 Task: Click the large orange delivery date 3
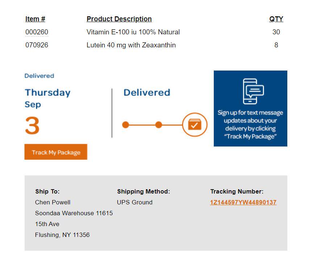[x=32, y=126]
